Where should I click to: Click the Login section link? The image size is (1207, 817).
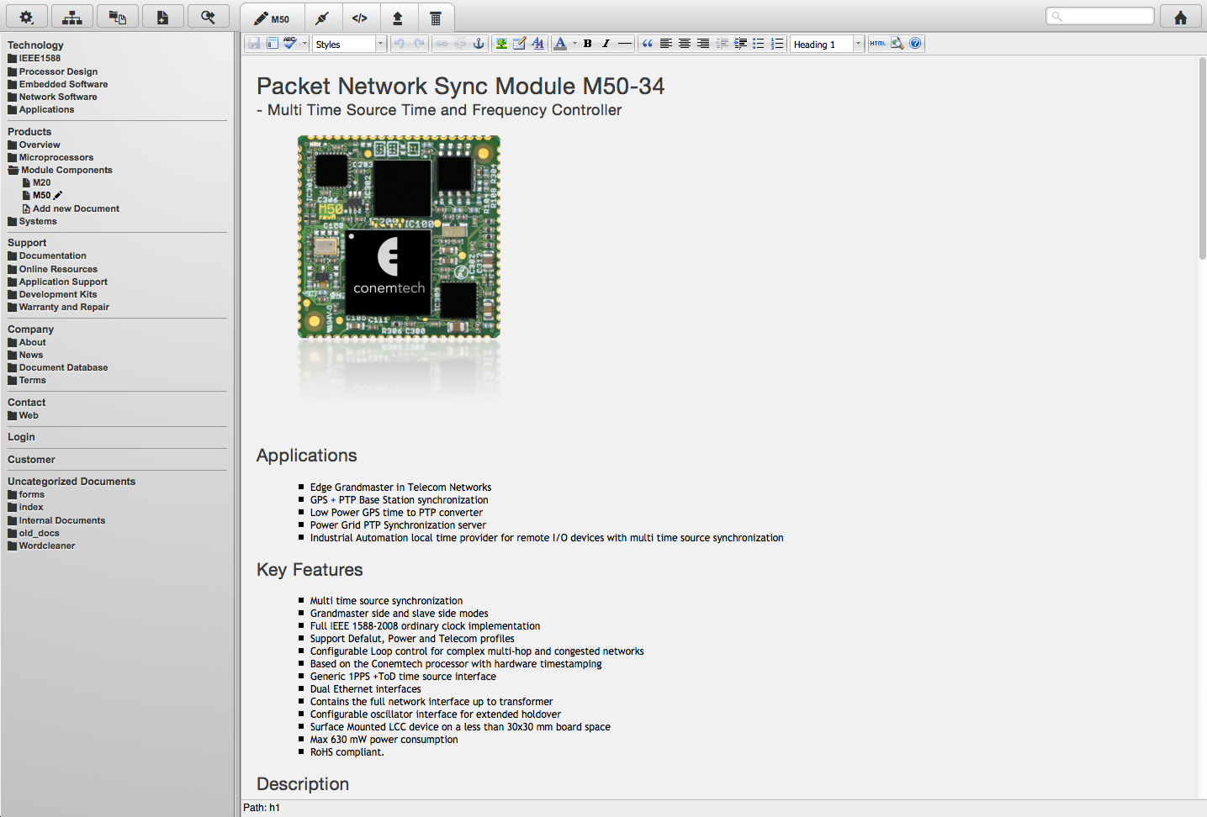(x=21, y=437)
